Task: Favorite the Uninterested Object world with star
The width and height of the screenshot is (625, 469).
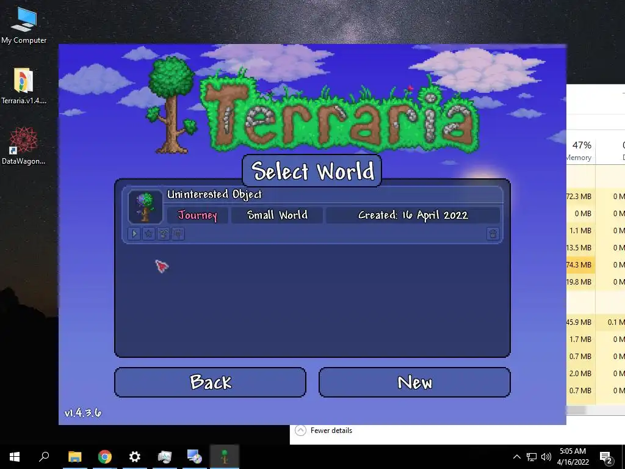Action: [x=149, y=234]
